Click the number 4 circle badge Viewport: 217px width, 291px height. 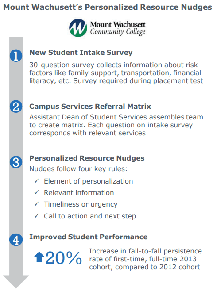tap(16, 240)
